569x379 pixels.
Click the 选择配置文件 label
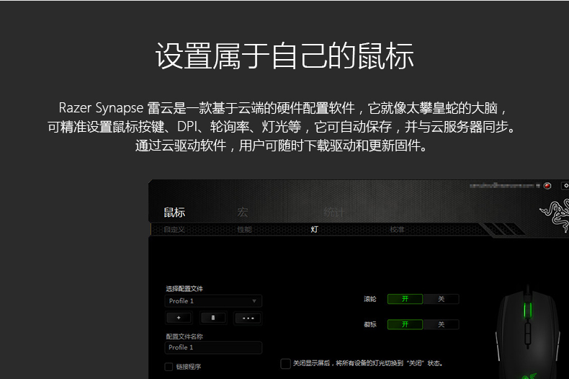coord(184,289)
